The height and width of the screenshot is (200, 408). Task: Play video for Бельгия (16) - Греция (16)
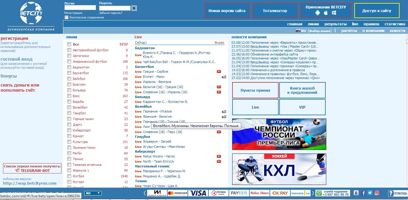(x=219, y=87)
